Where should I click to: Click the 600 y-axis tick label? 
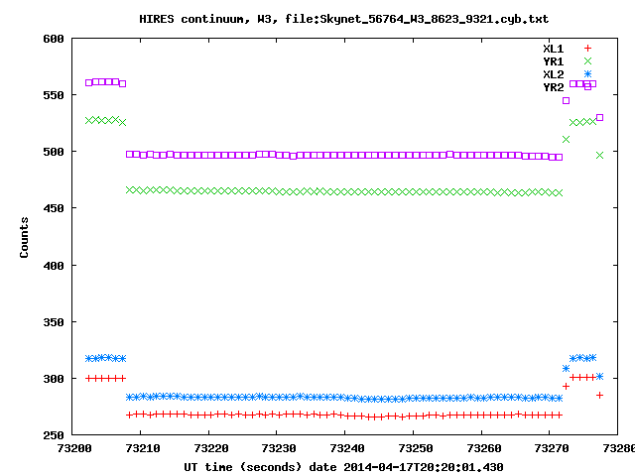coord(54,39)
